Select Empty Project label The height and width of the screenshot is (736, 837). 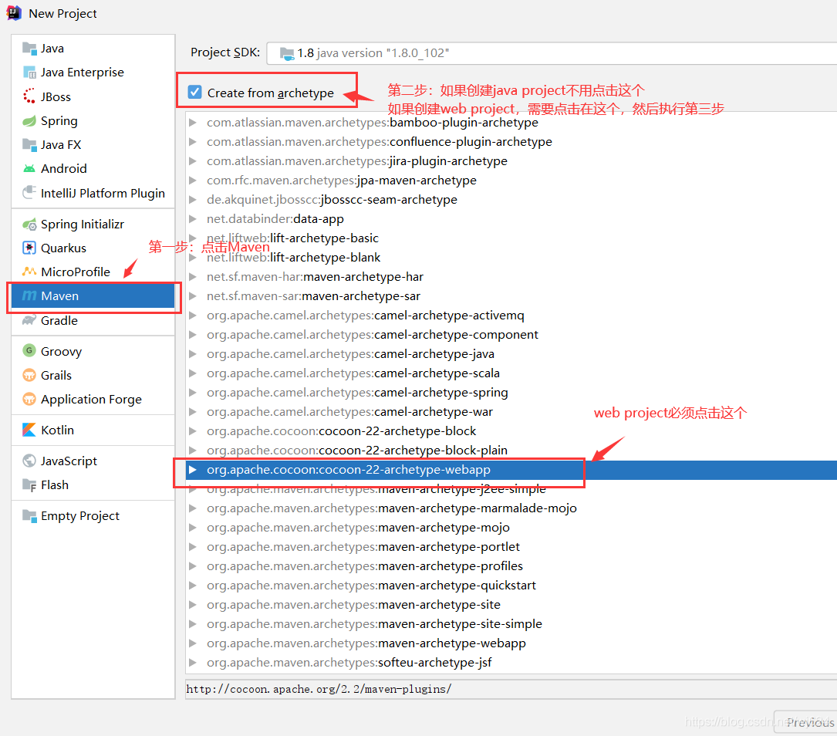80,515
